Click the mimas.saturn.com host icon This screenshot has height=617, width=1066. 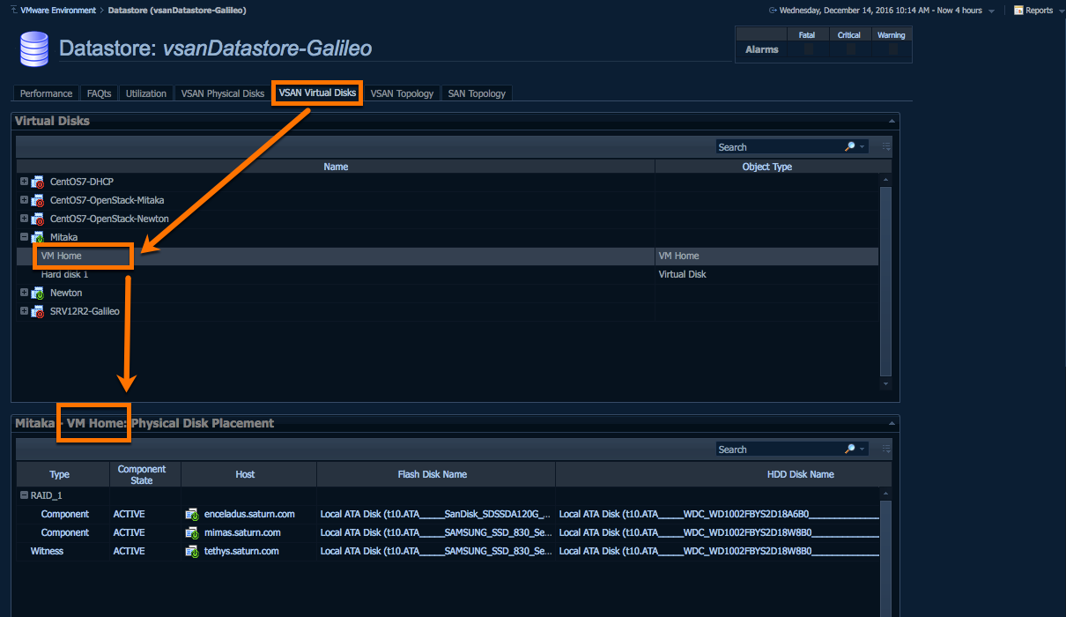click(192, 532)
